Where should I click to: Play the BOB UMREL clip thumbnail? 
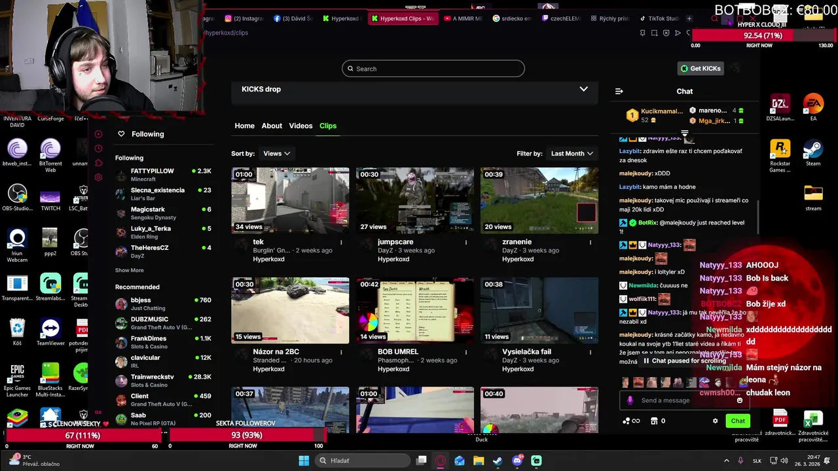pyautogui.click(x=415, y=310)
